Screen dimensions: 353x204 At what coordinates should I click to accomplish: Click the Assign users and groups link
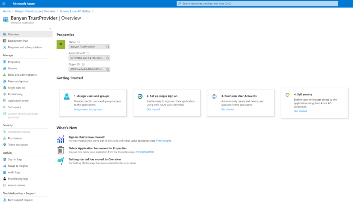click(x=88, y=109)
